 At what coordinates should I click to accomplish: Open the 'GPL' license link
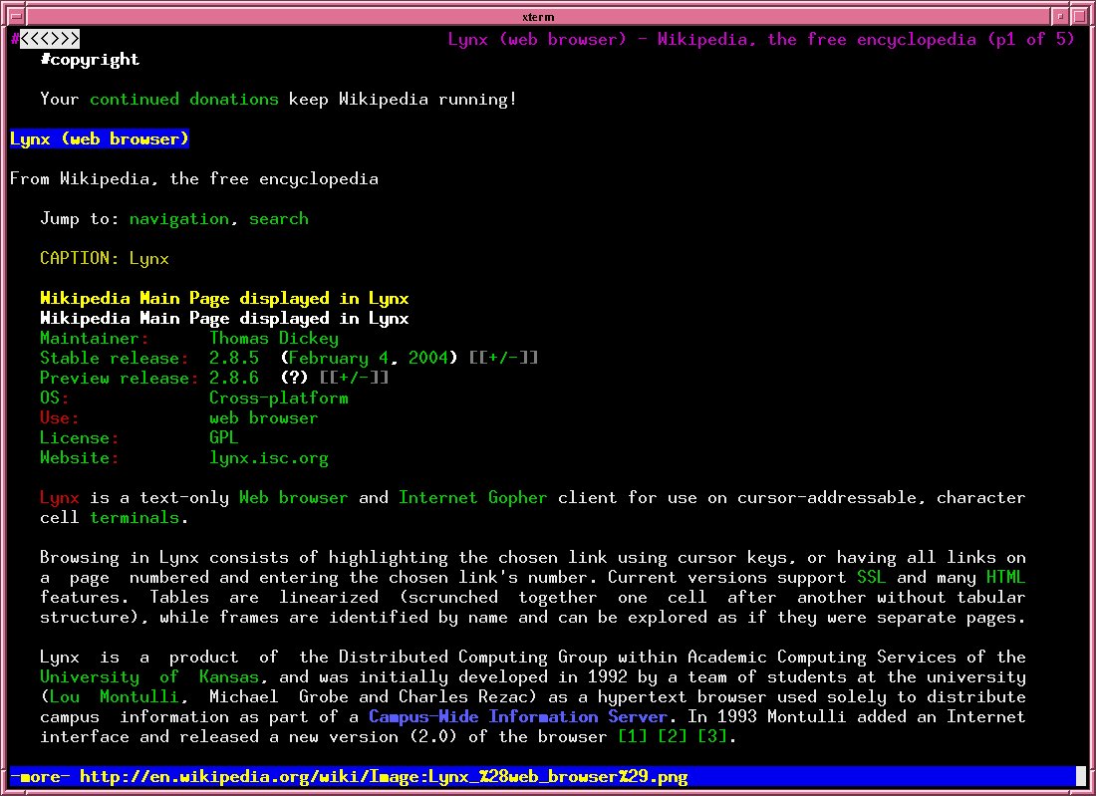(x=224, y=437)
